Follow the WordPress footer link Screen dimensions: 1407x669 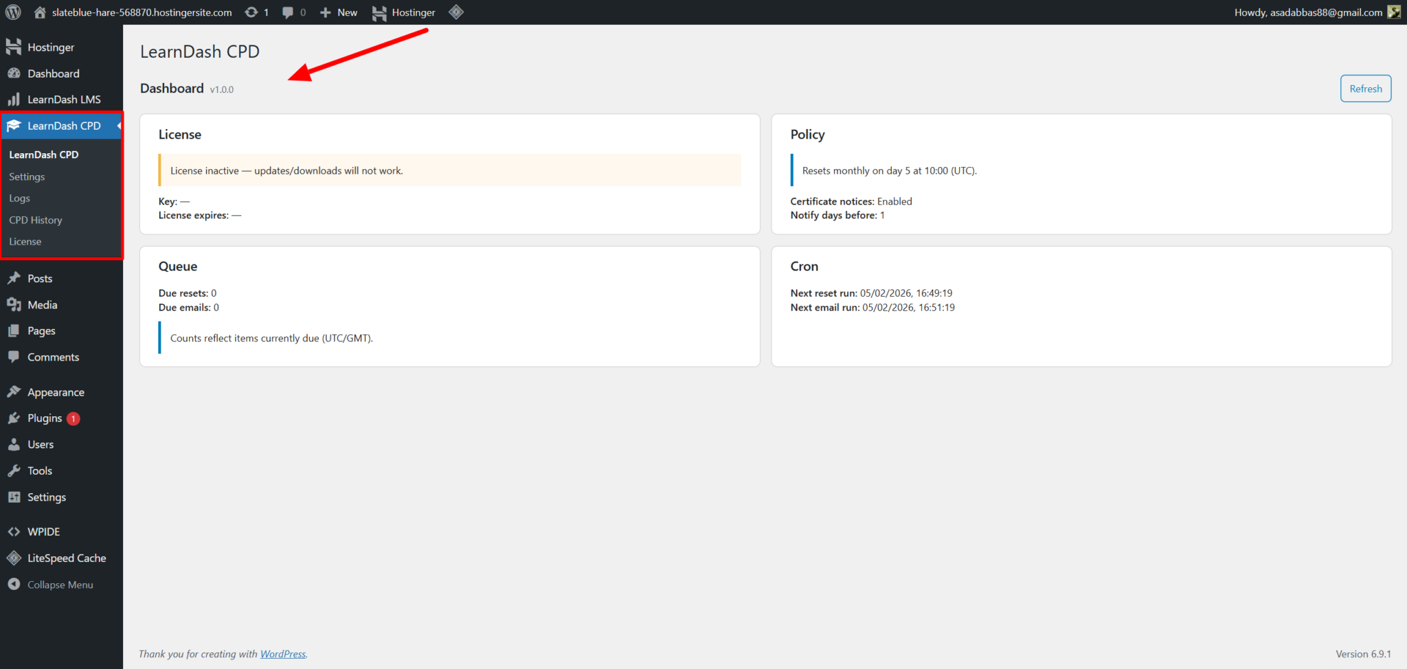(283, 654)
